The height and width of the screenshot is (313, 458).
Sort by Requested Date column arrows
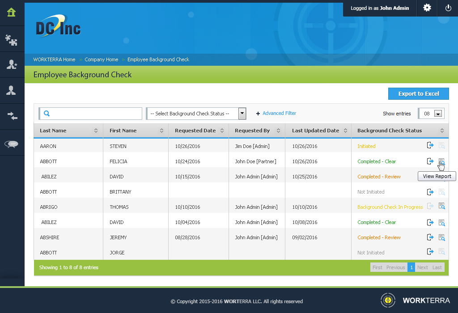pos(222,131)
